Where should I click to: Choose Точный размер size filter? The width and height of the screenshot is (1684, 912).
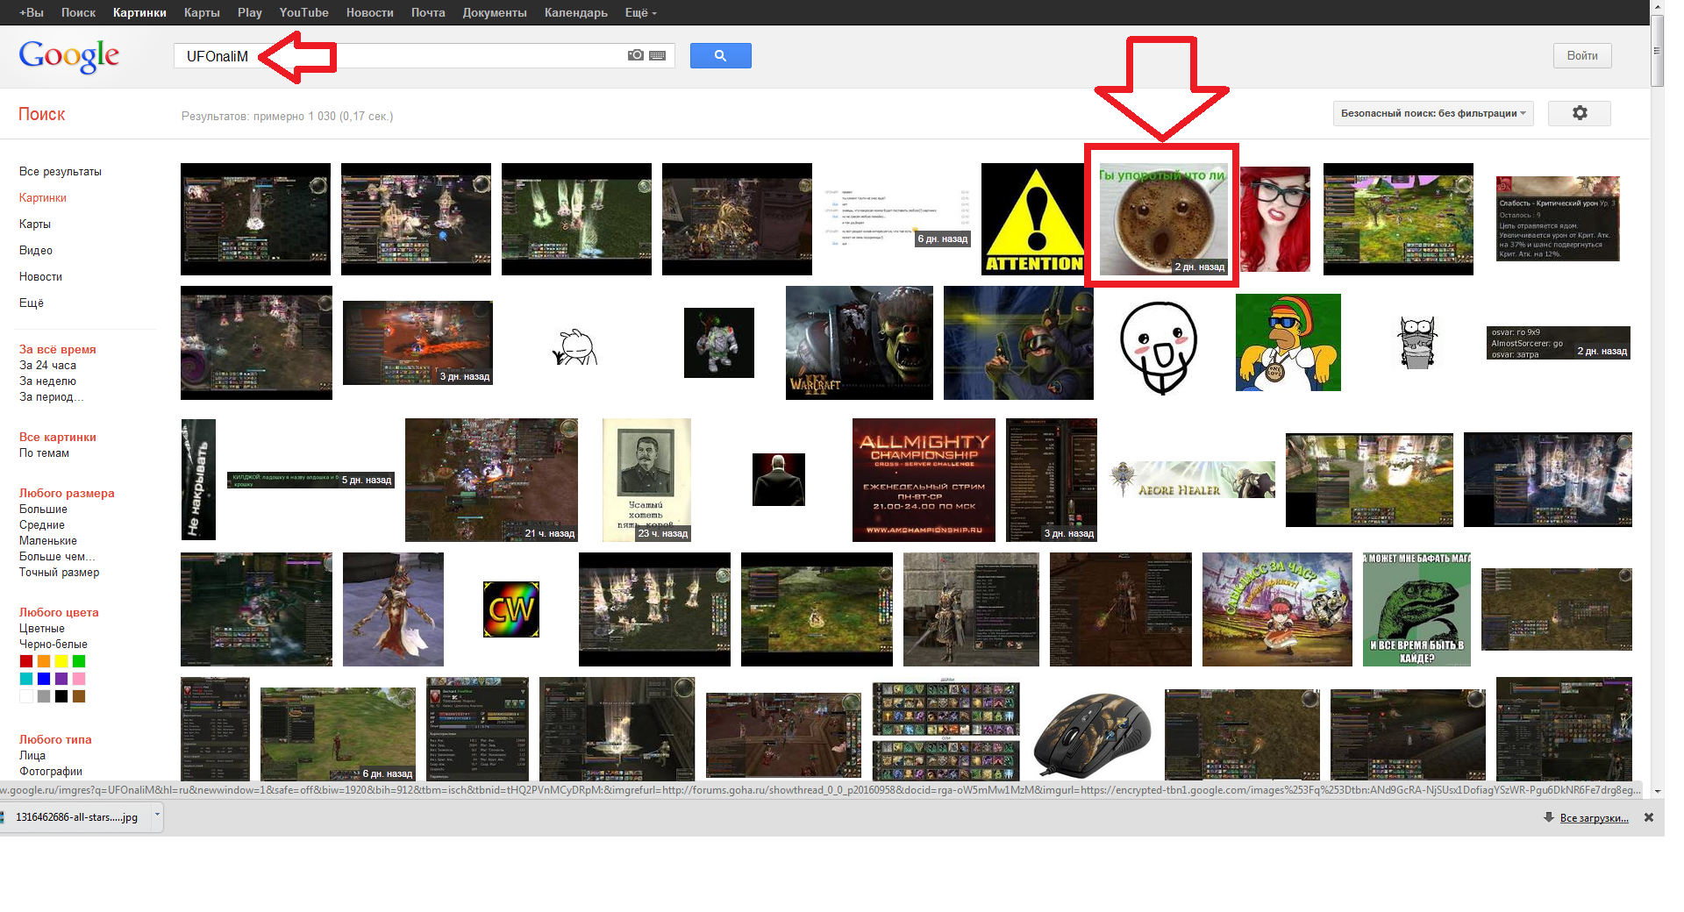point(59,573)
